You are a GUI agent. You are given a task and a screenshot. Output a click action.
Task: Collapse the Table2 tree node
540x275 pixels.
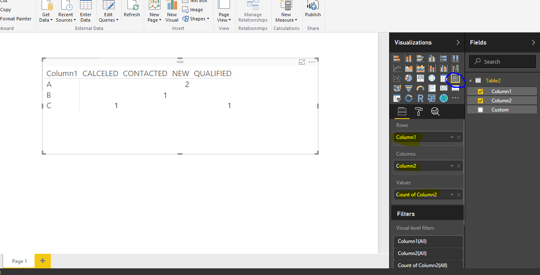coord(470,81)
